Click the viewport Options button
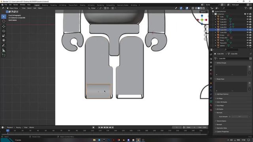253x142 pixels. [204, 12]
